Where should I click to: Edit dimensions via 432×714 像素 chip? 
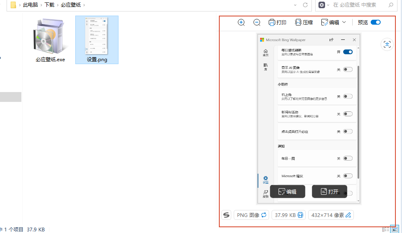click(331, 215)
